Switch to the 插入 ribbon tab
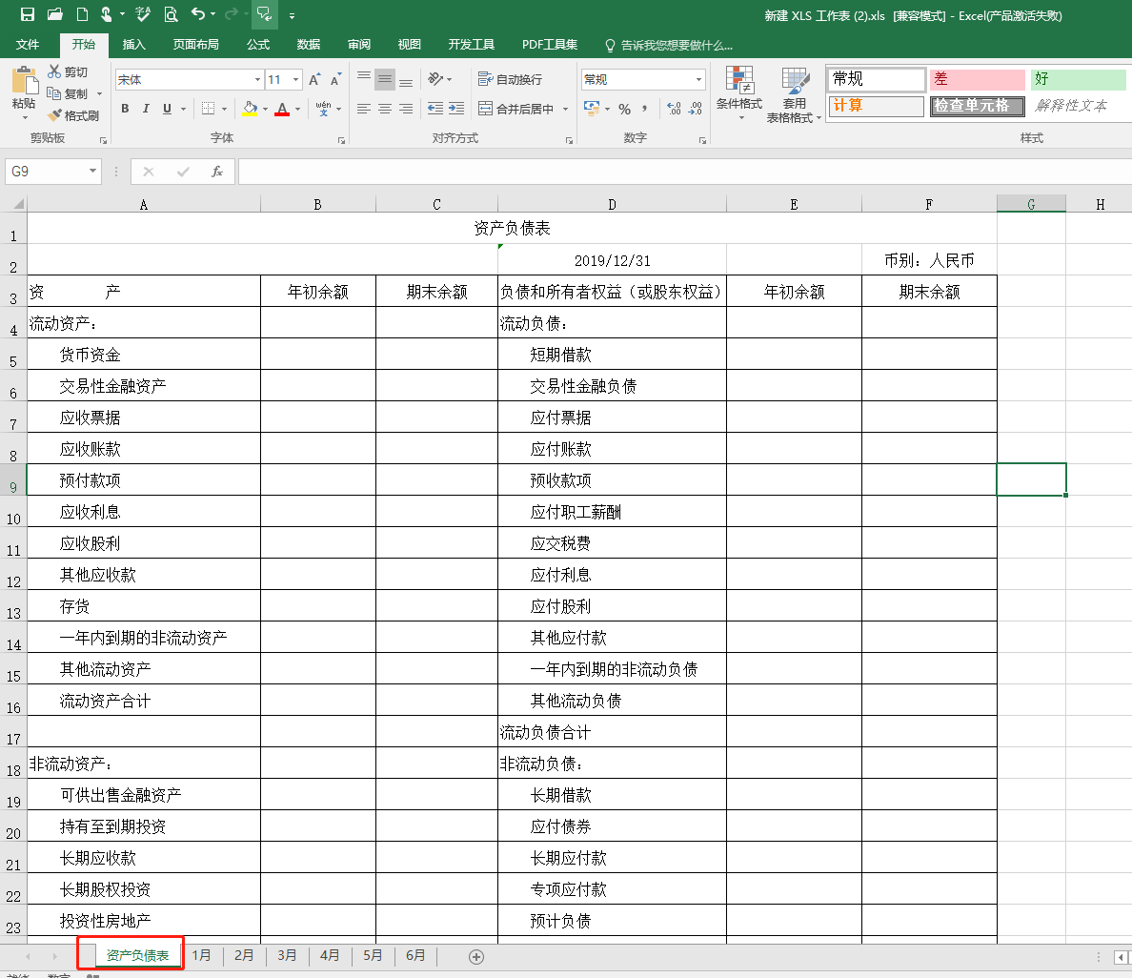Image resolution: width=1132 pixels, height=978 pixels. [134, 45]
